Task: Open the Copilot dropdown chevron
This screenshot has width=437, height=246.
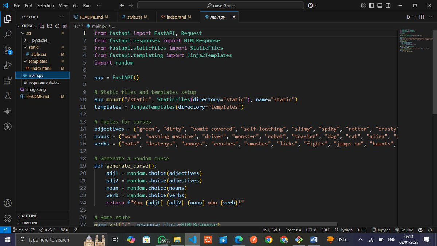Action: (315, 5)
